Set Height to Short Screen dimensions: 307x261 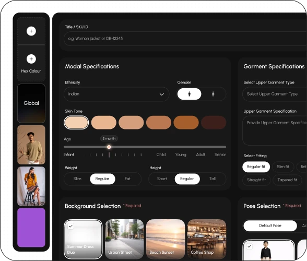coord(162,179)
